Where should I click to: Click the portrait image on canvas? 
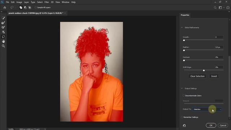(91, 72)
